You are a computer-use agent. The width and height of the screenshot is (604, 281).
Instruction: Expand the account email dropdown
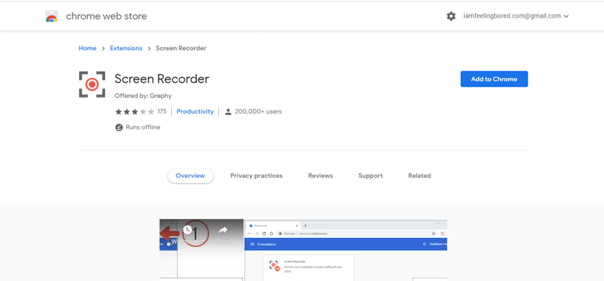[566, 16]
